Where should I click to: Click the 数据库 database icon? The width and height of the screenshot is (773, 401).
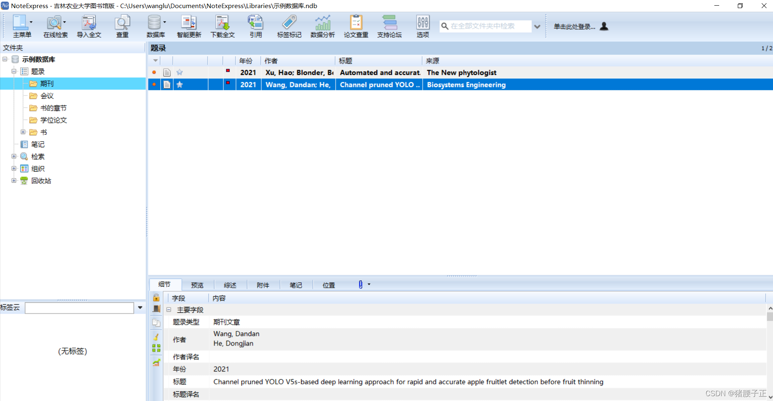click(154, 23)
